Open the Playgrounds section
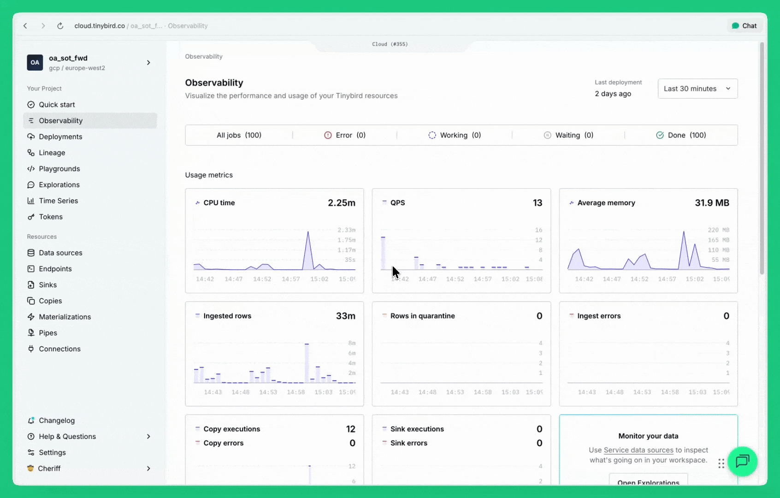This screenshot has width=780, height=498. point(58,169)
